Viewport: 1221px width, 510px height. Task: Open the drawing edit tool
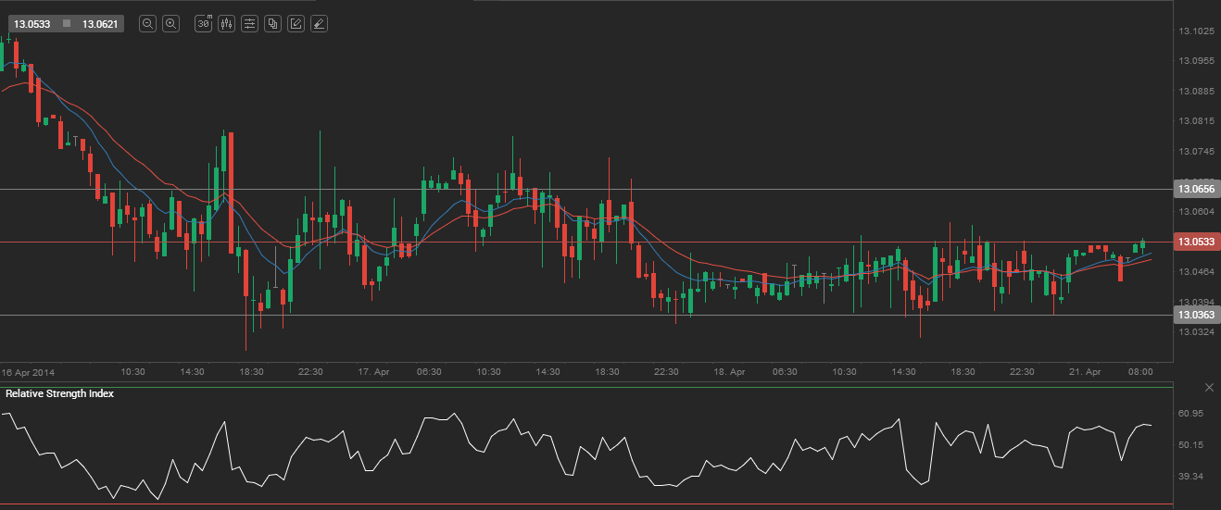(296, 24)
